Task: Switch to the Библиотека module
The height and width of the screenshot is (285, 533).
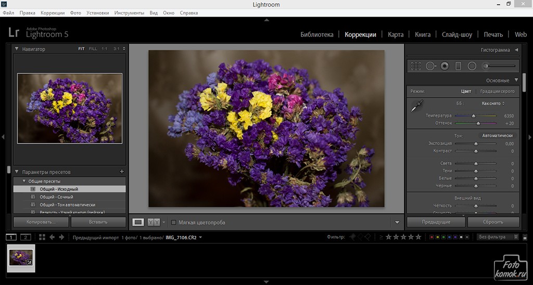Action: point(317,35)
